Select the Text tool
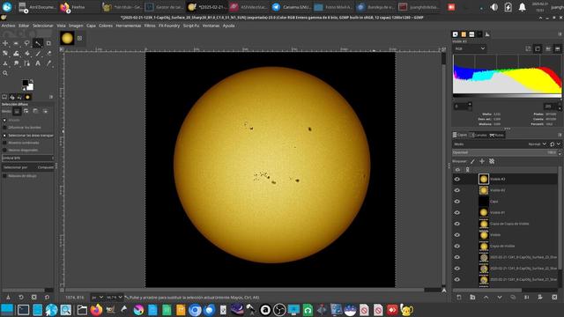 point(38,63)
